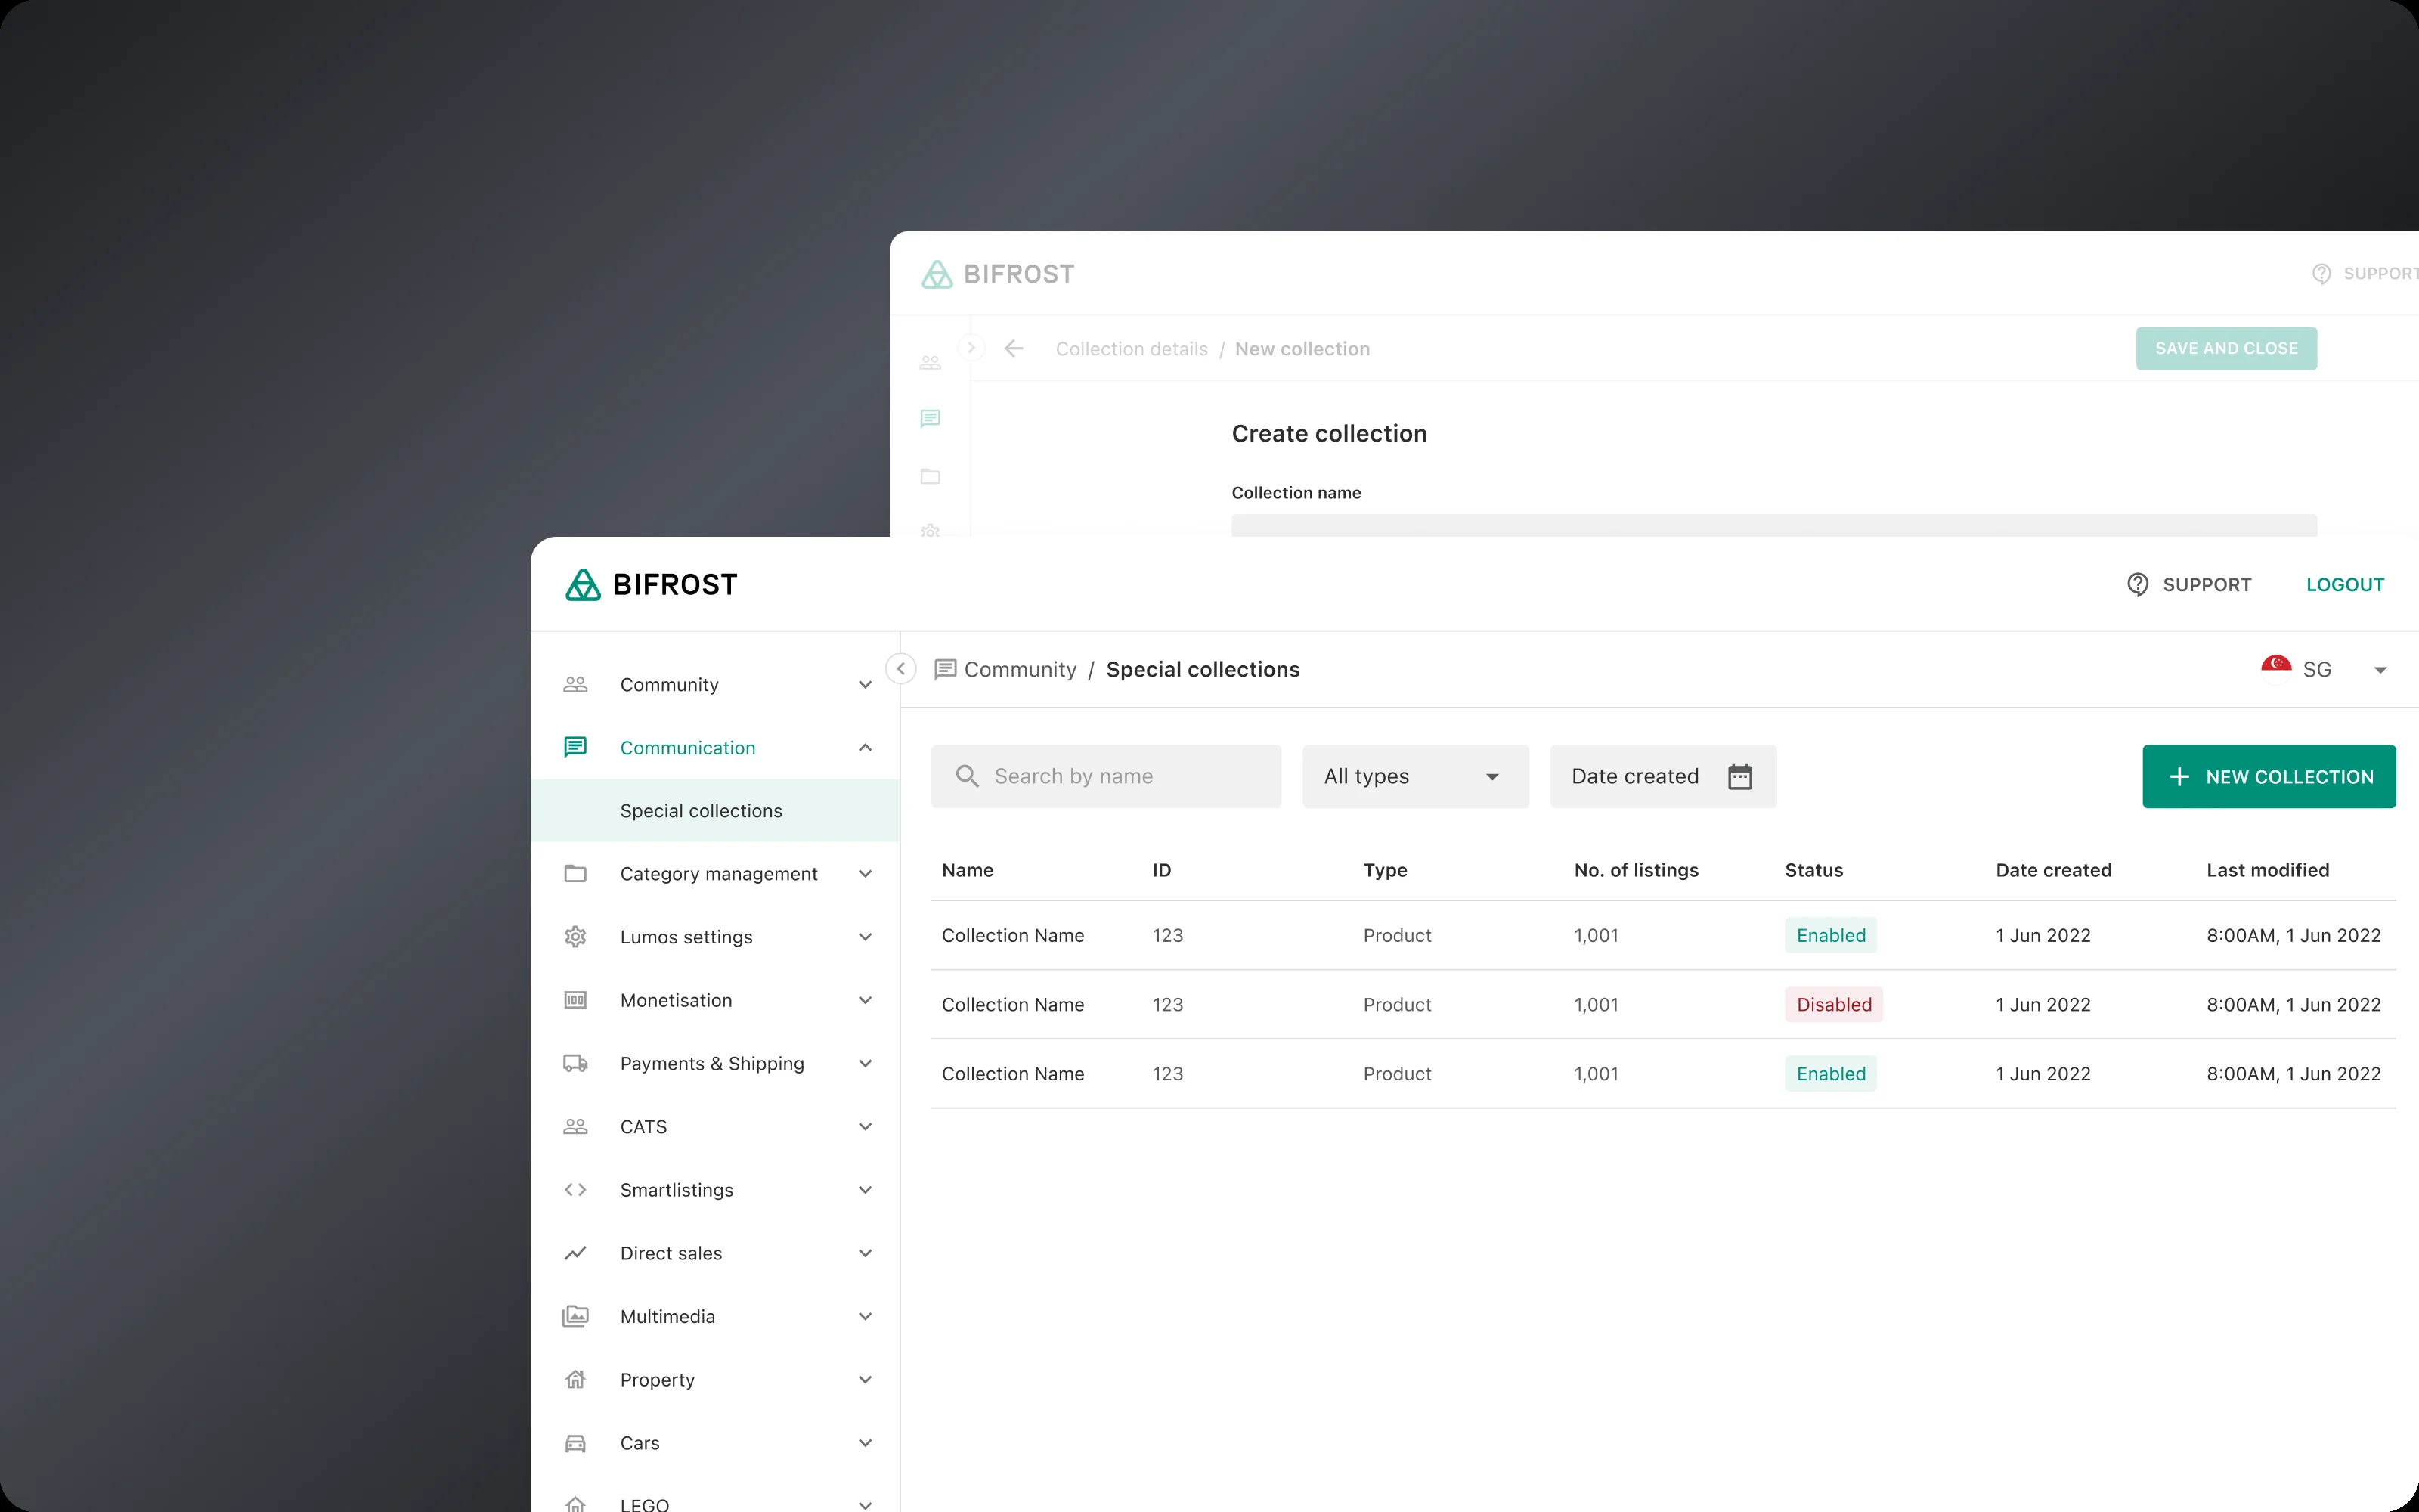Viewport: 2419px width, 1512px height.
Task: Click SAVE AND CLOSE in background window
Action: tap(2226, 349)
